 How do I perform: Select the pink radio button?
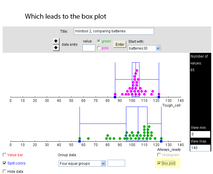99,48
